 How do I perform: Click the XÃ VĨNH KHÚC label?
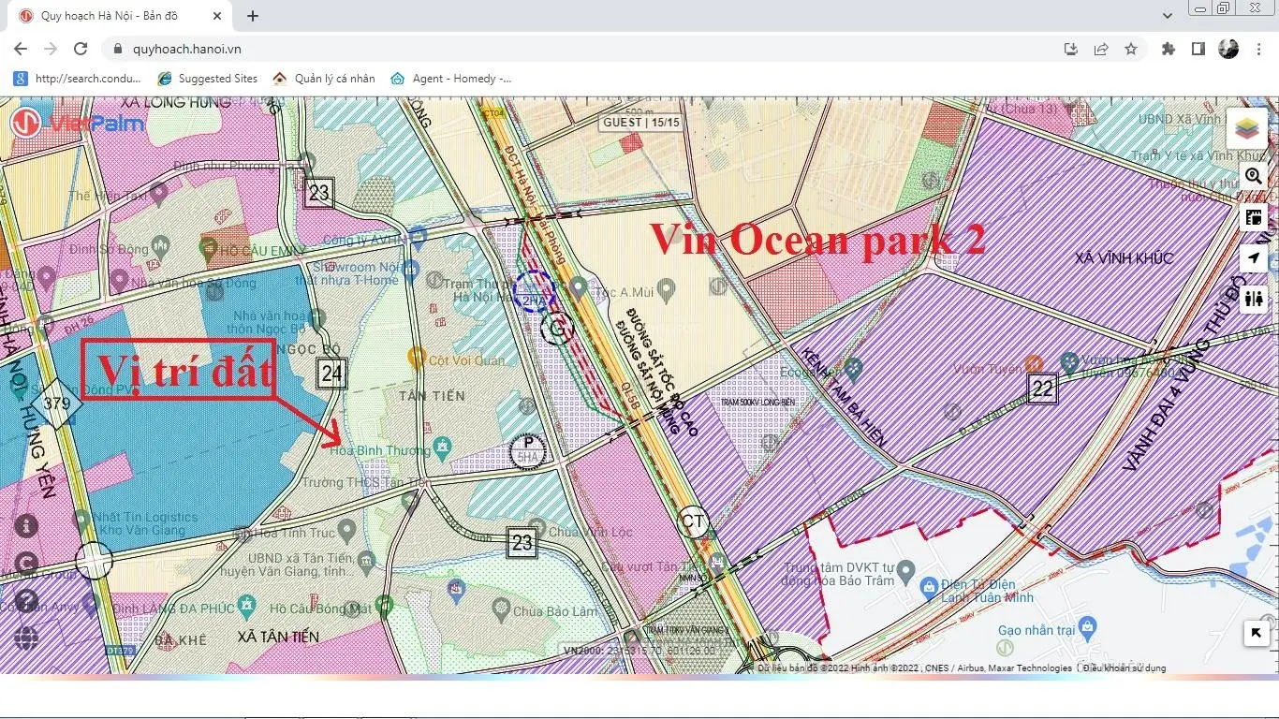[1124, 258]
